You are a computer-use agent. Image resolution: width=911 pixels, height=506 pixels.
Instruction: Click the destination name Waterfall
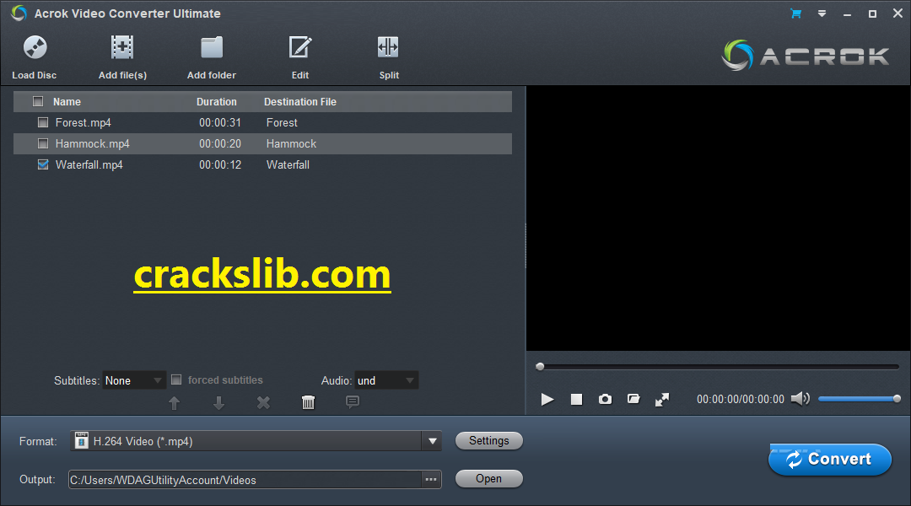288,165
